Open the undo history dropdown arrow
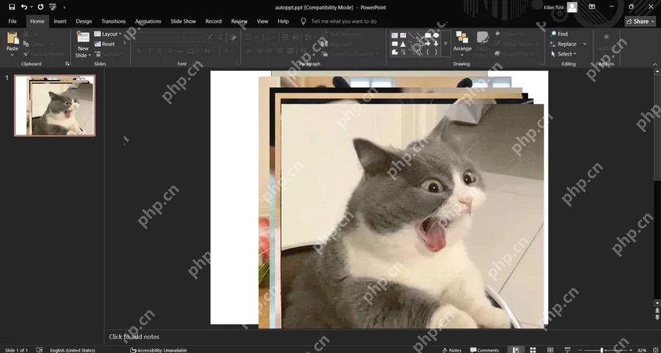Screen dimensions: 661x353 31,7
